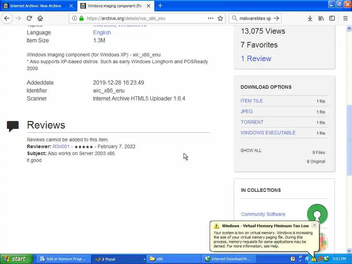Click the page scrollbar down arrow

pyautogui.click(x=349, y=251)
